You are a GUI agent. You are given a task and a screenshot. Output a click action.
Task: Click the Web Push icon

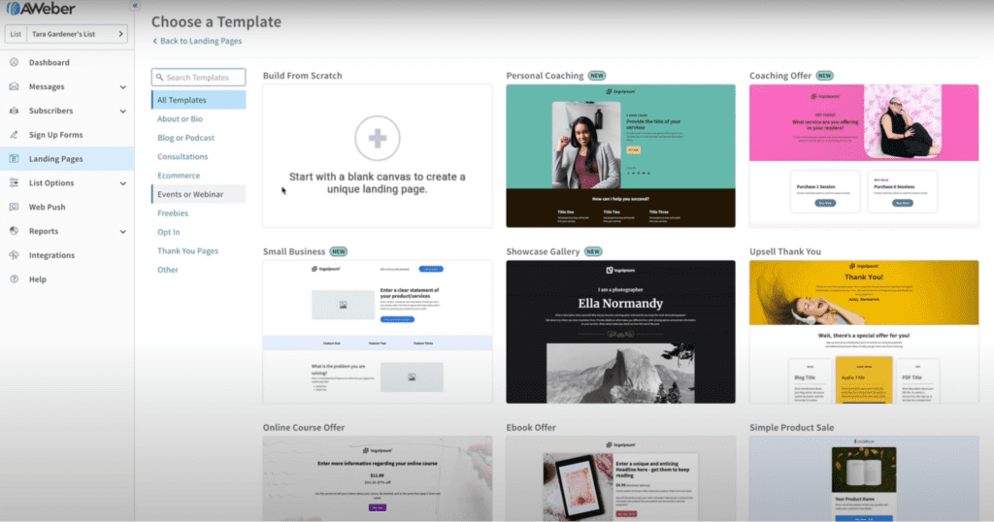[x=14, y=207]
